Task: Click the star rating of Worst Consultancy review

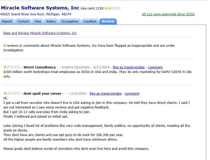Action: pyautogui.click(x=11, y=67)
